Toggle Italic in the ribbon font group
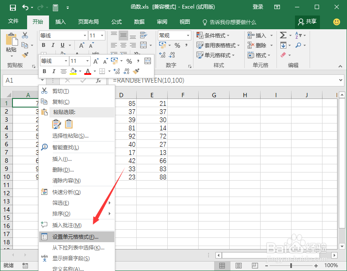This screenshot has width=347, height=271. coord(53,45)
